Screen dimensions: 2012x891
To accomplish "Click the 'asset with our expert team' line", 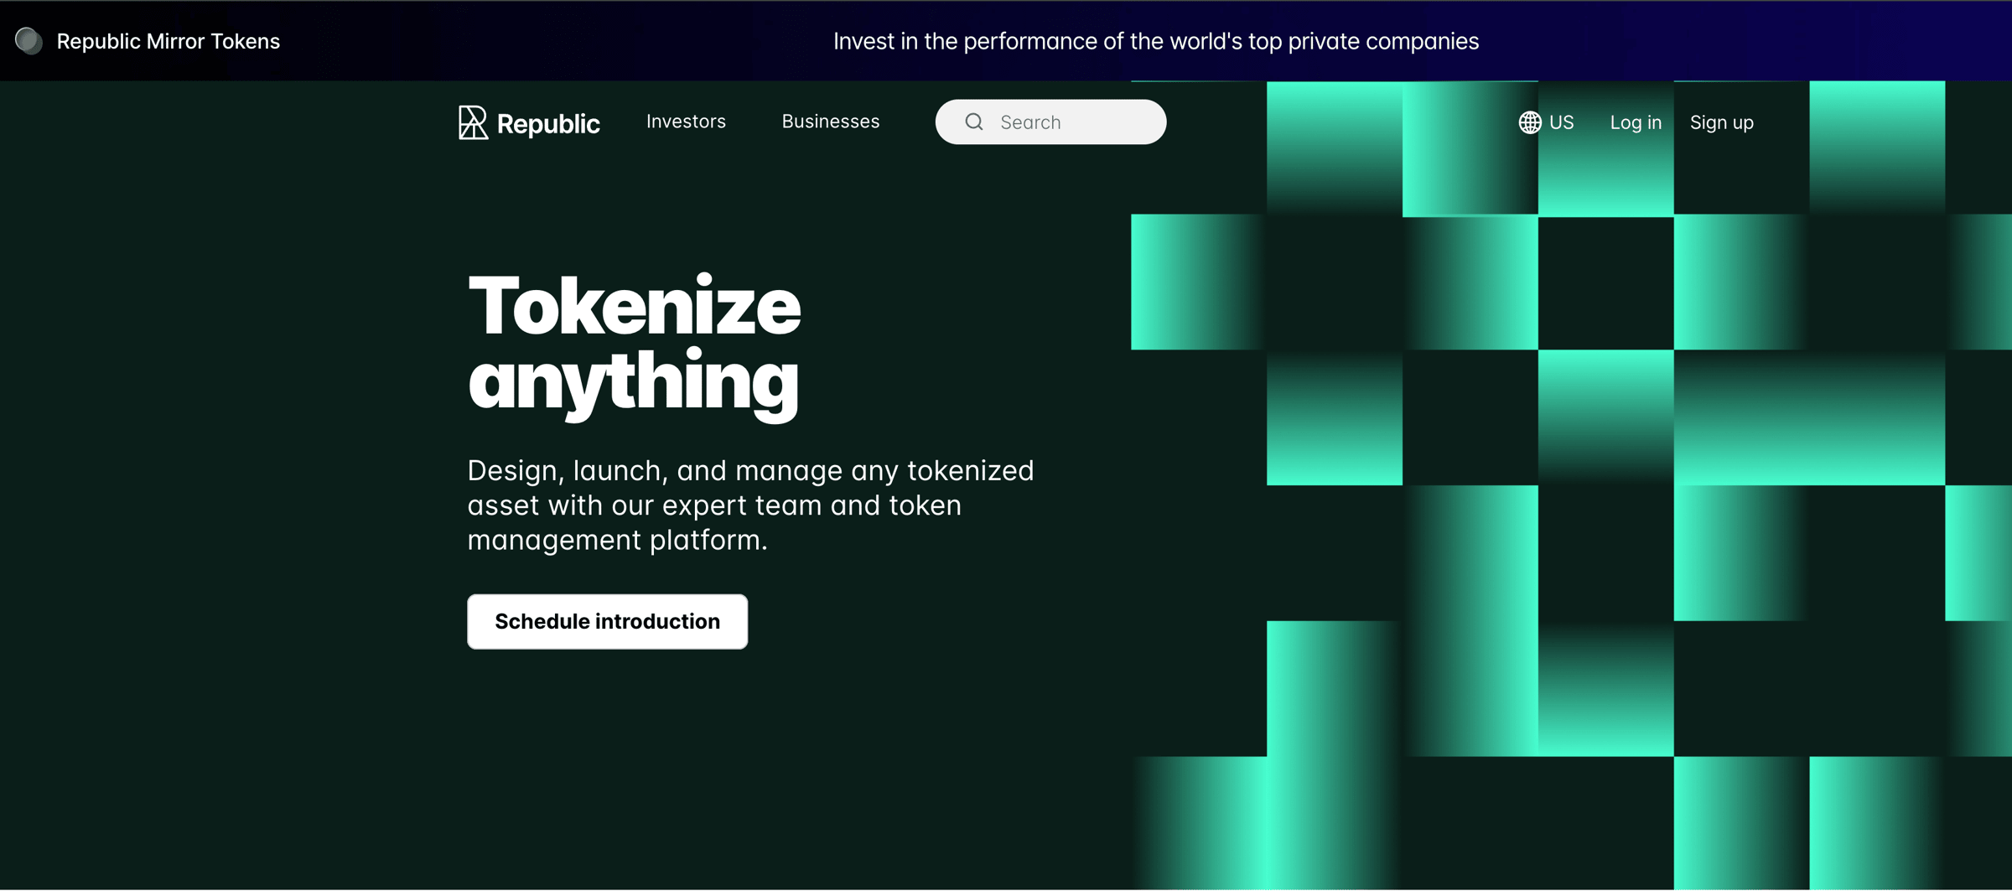I will [x=714, y=505].
